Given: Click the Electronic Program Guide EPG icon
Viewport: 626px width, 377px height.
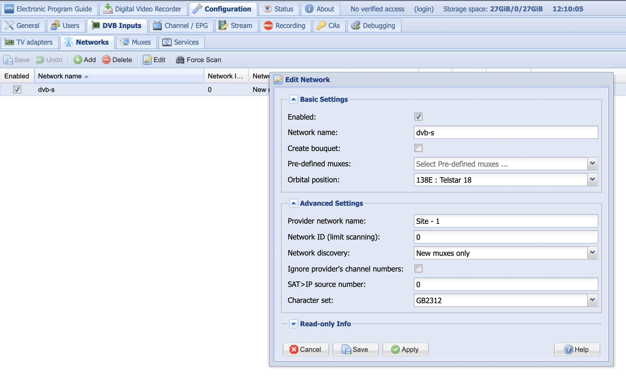Looking at the screenshot, I should [9, 9].
